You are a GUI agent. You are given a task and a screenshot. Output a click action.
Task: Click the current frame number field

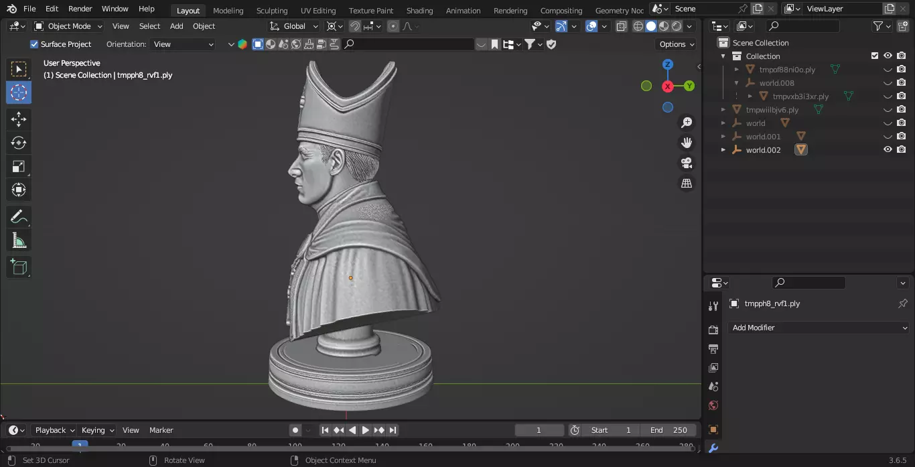(x=539, y=430)
